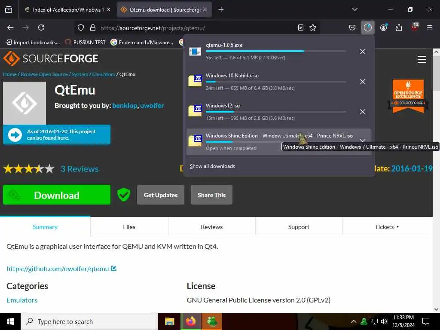Reload the current page
The width and height of the screenshot is (440, 330).
41,27
